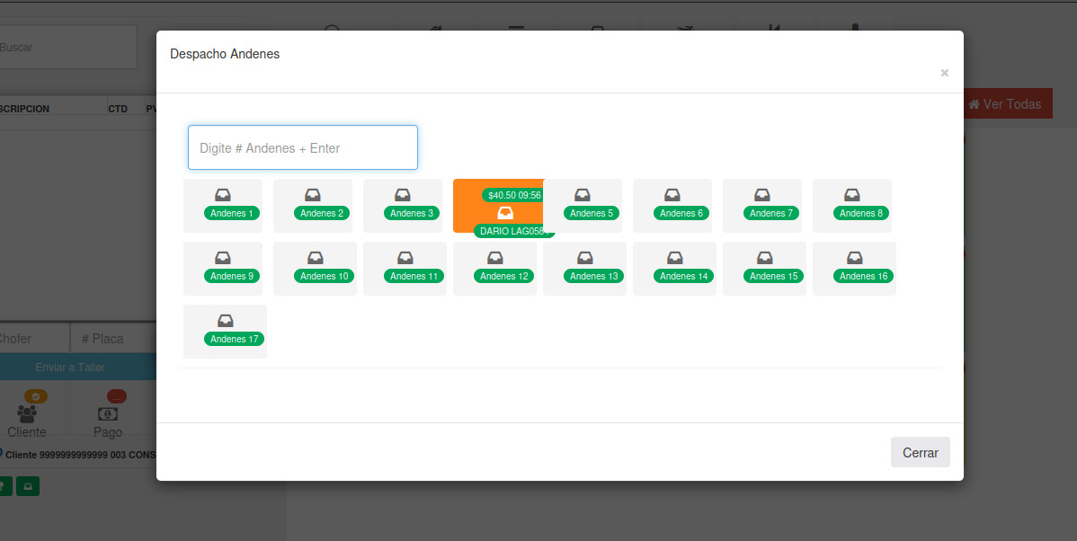This screenshot has height=541, width=1077.
Task: Select the Andenes 5 tray icon
Action: [x=583, y=195]
